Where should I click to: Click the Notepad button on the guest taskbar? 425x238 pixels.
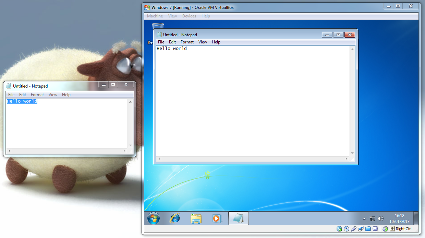(x=238, y=218)
